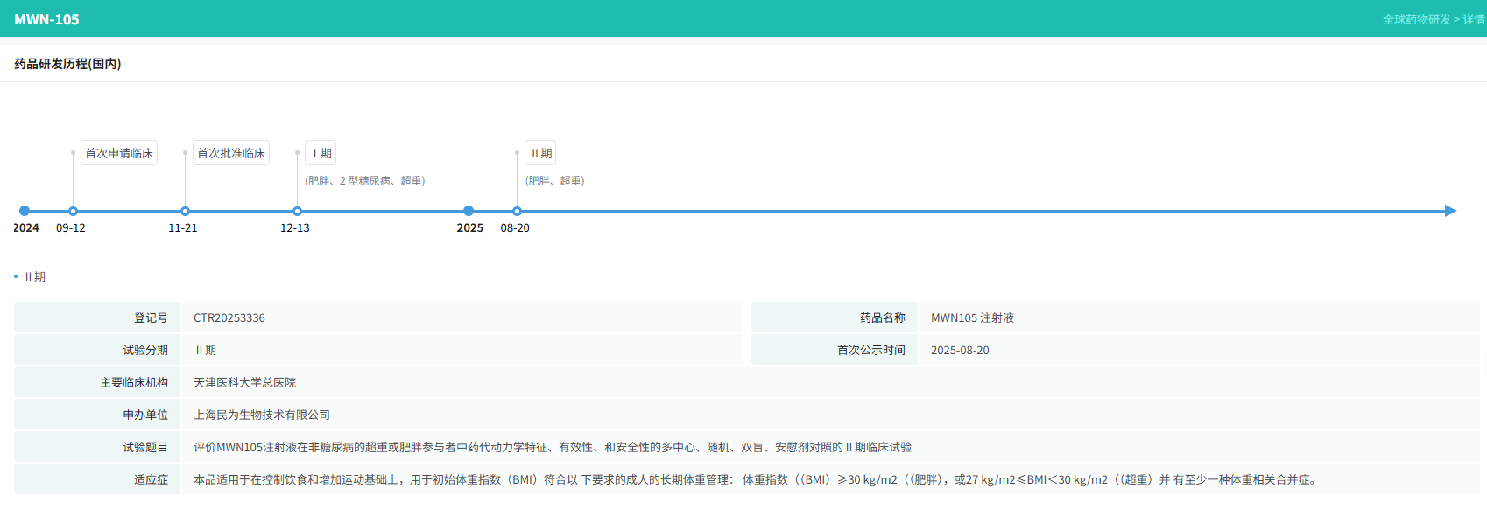Image resolution: width=1487 pixels, height=509 pixels.
Task: Click drug name MWN105 注射液 value
Action: [x=972, y=318]
